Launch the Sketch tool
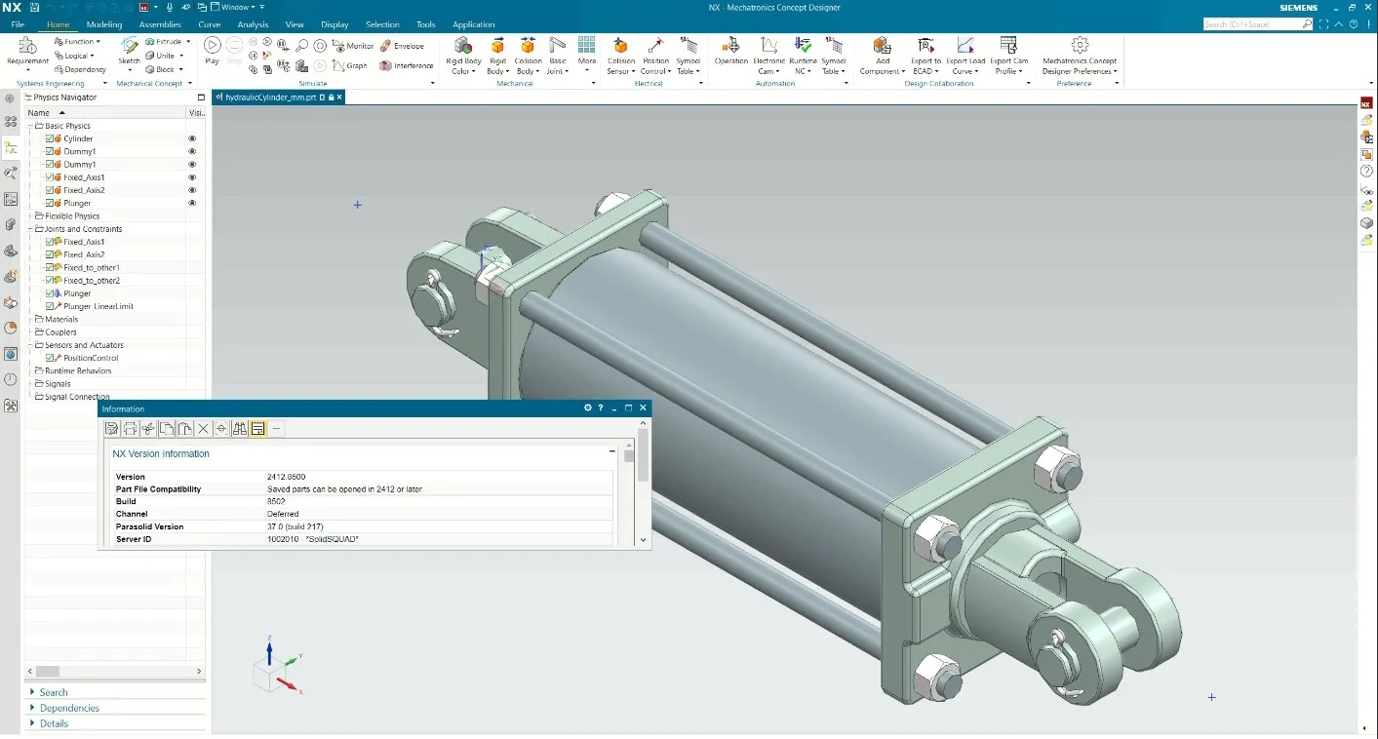 point(129,52)
